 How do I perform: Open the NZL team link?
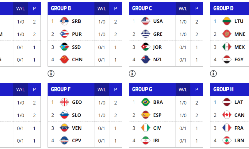tap(158, 60)
